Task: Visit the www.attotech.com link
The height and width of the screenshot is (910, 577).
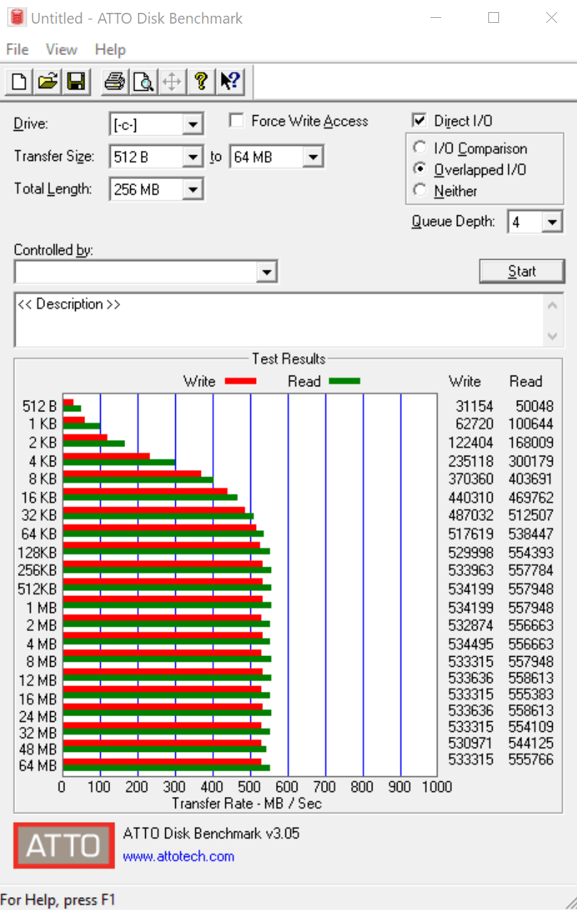Action: click(178, 856)
